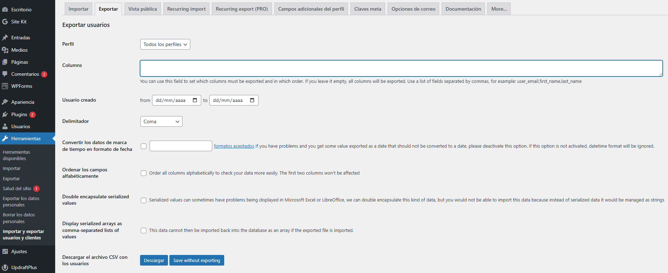Image resolution: width=668 pixels, height=273 pixels.
Task: Open Usuarios via the person icon
Action: coord(5,126)
